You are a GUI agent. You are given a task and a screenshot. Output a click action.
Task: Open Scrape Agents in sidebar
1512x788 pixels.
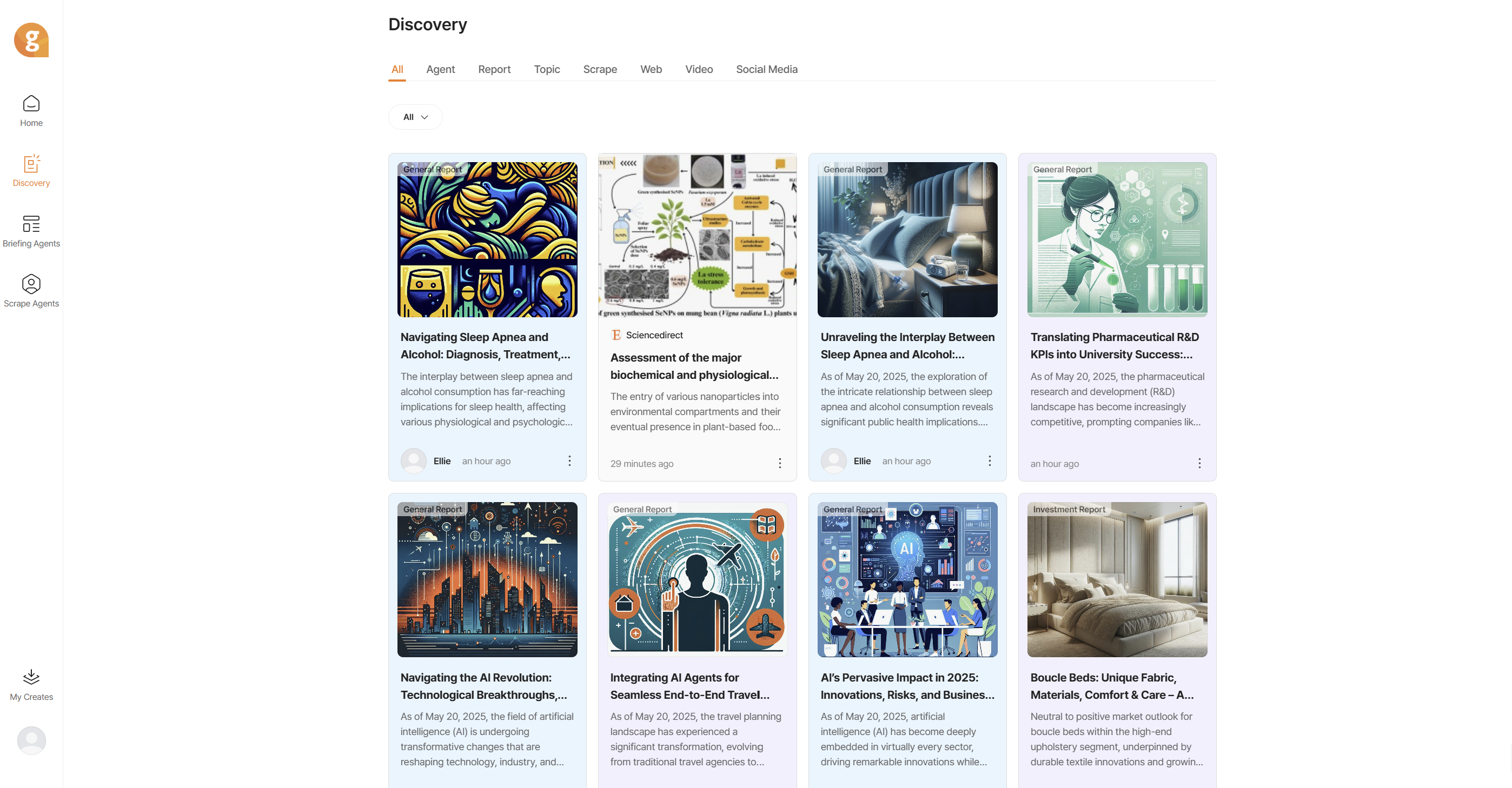click(31, 291)
